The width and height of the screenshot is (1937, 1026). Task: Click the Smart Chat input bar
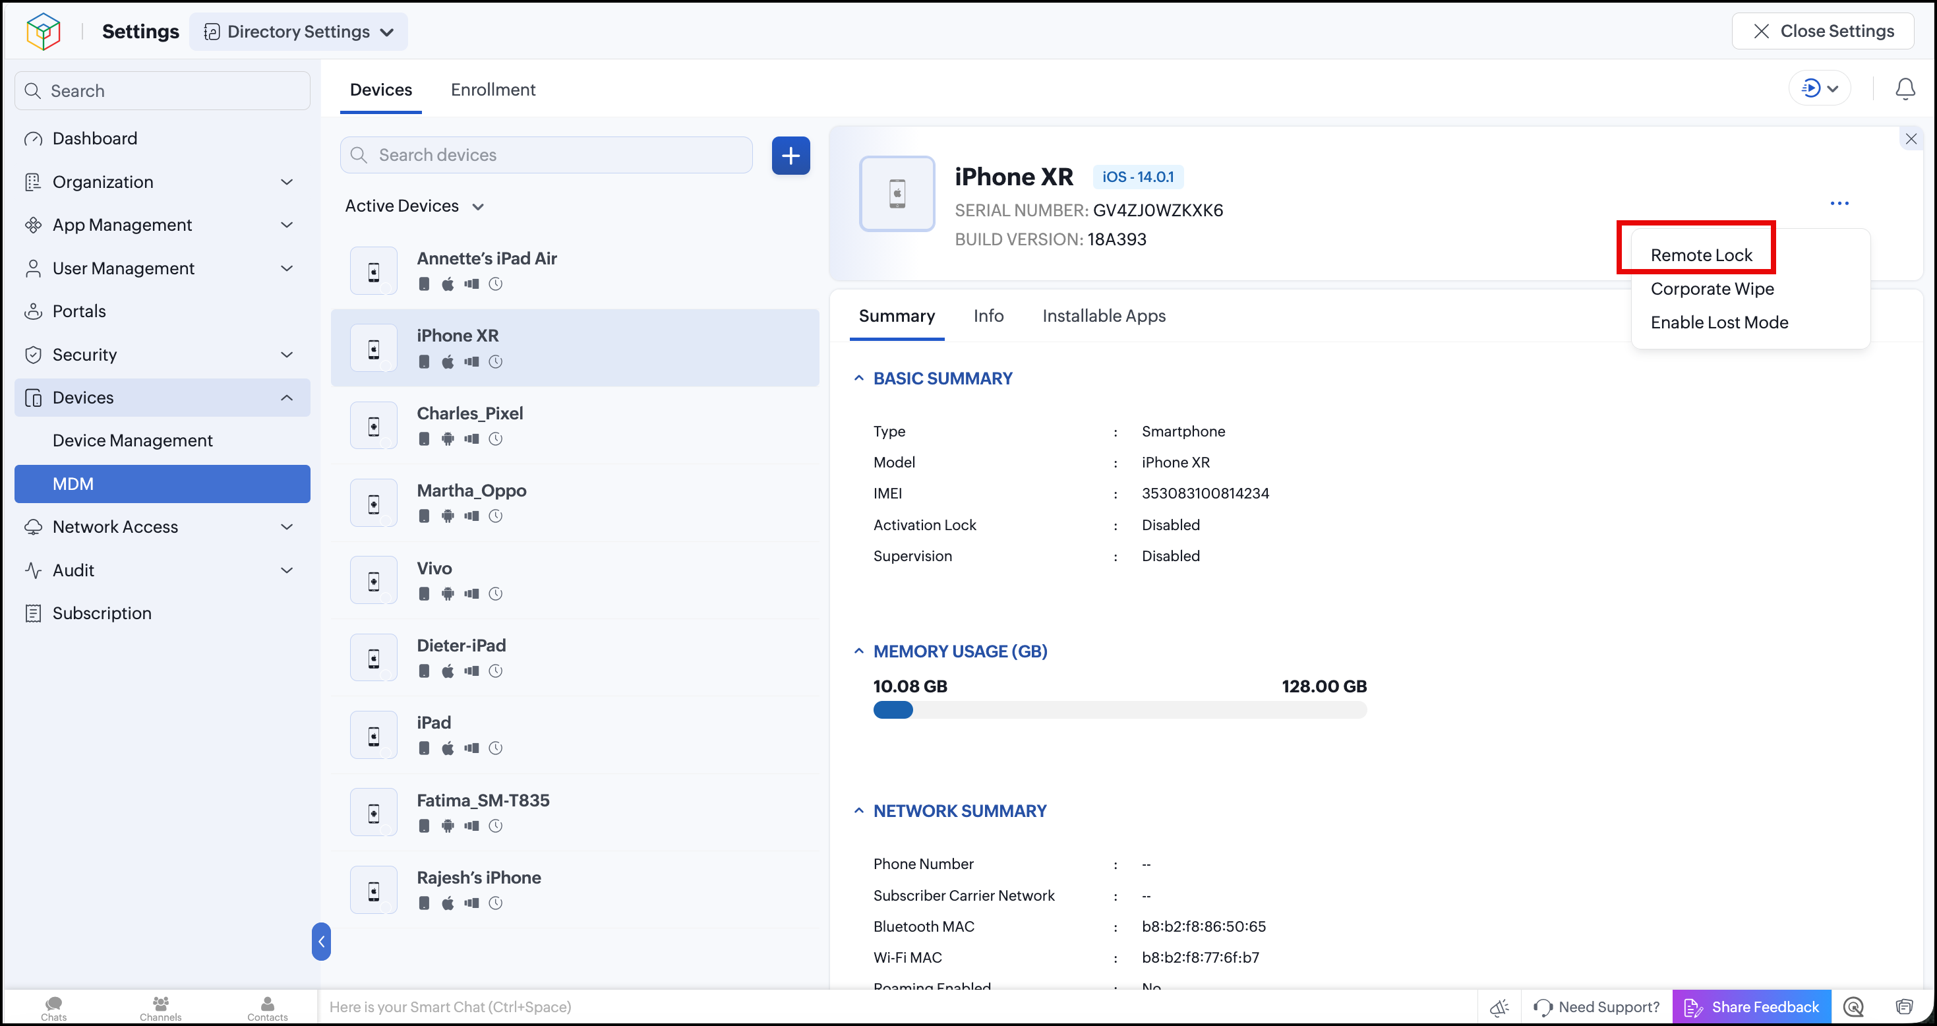(898, 1007)
